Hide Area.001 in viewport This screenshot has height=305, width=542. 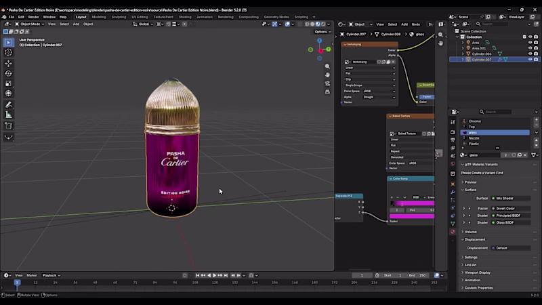click(530, 48)
